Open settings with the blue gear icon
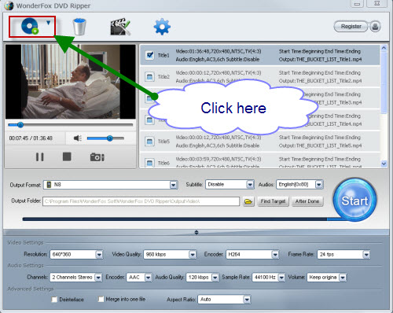This screenshot has height=313, width=393. [162, 27]
